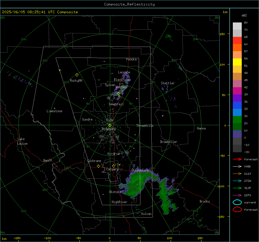The image size is (259, 242).
Task: Click the RockyMH label
Action: click(x=76, y=81)
